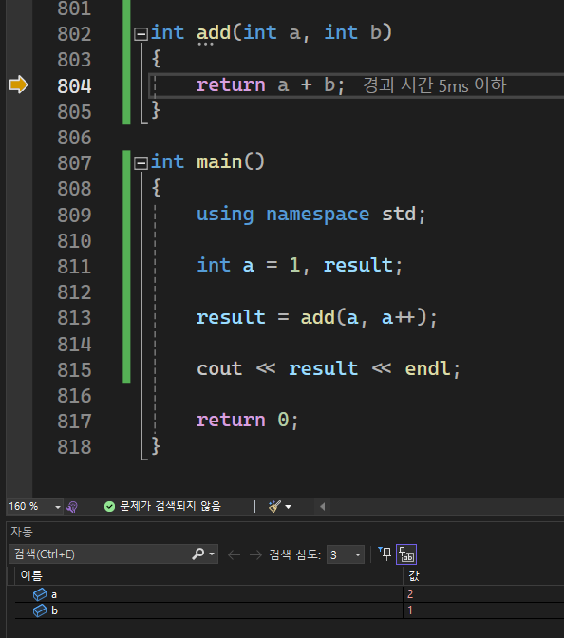
Task: Click the search box in the Autos panel
Action: [x=100, y=554]
